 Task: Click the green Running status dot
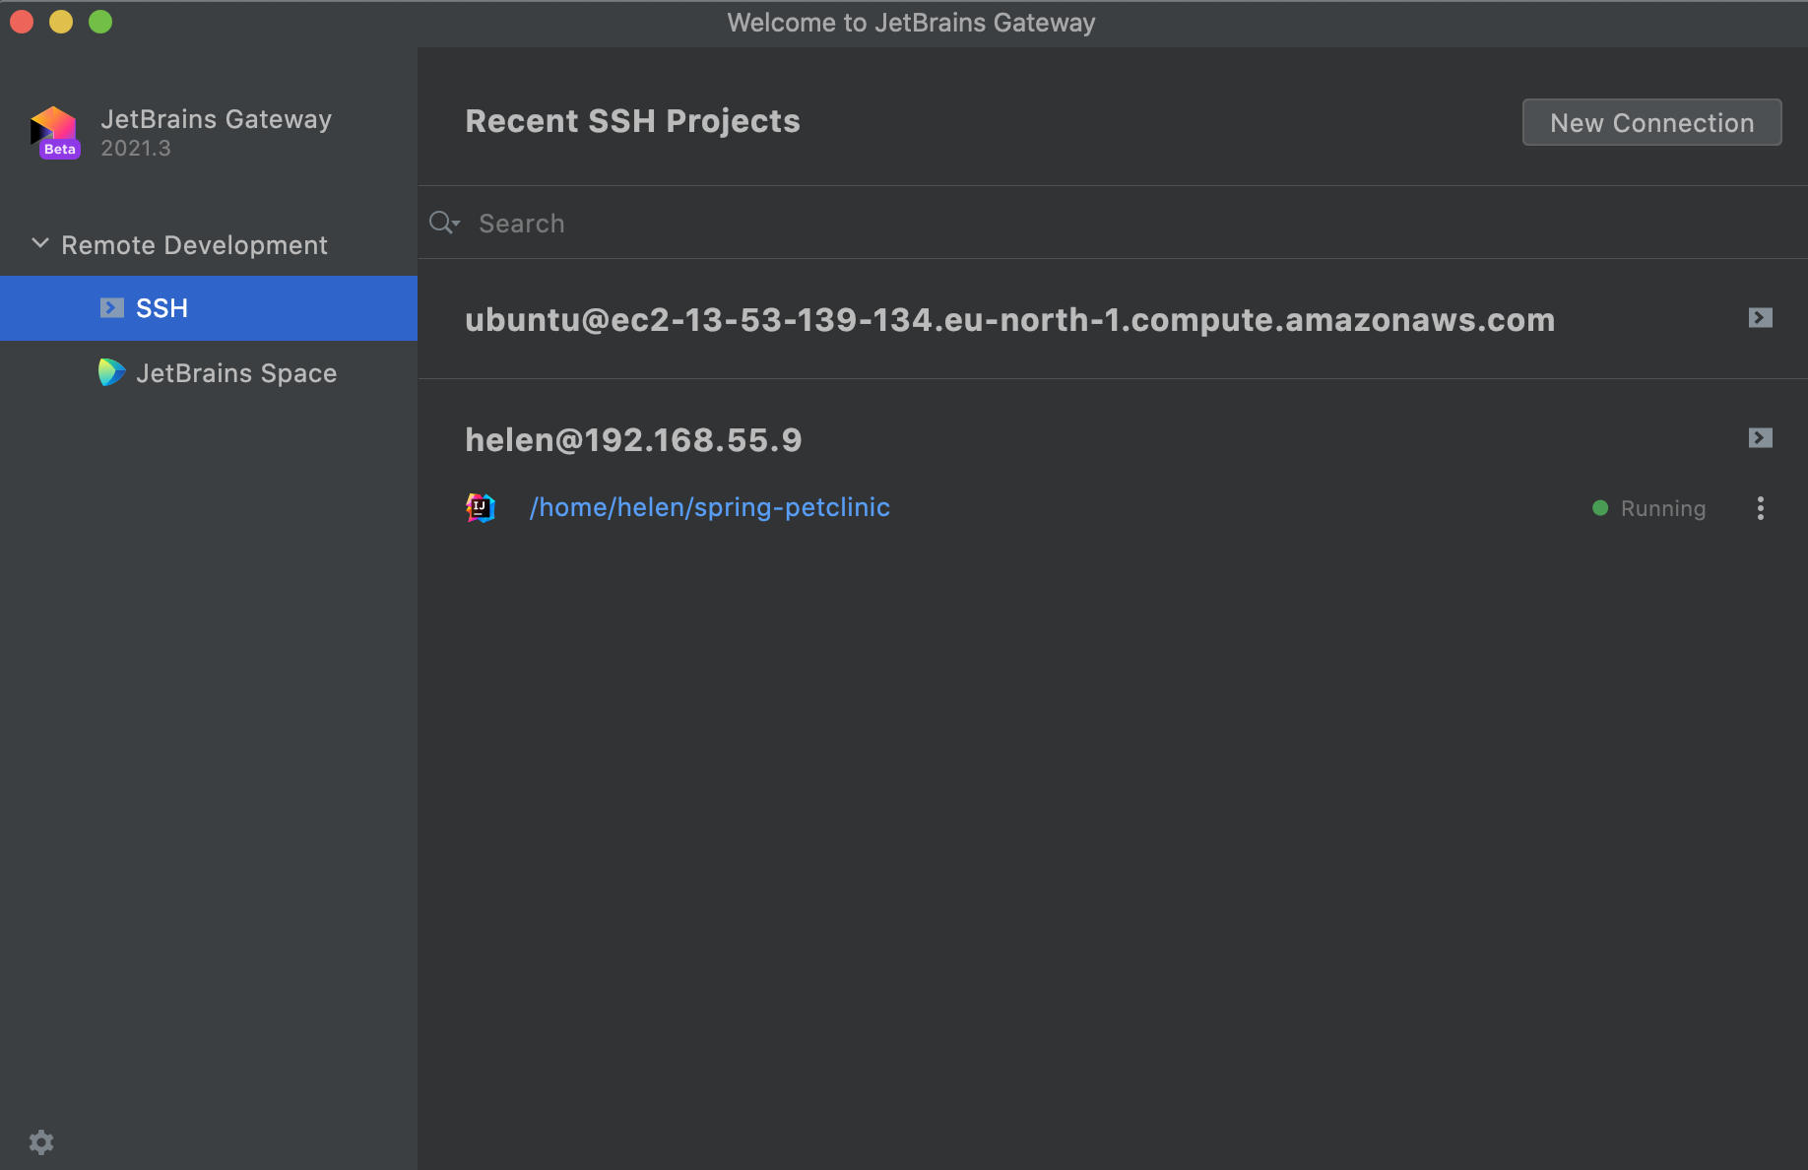tap(1600, 508)
